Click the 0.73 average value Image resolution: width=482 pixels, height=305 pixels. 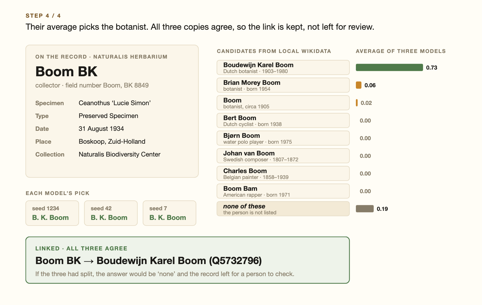coord(432,68)
